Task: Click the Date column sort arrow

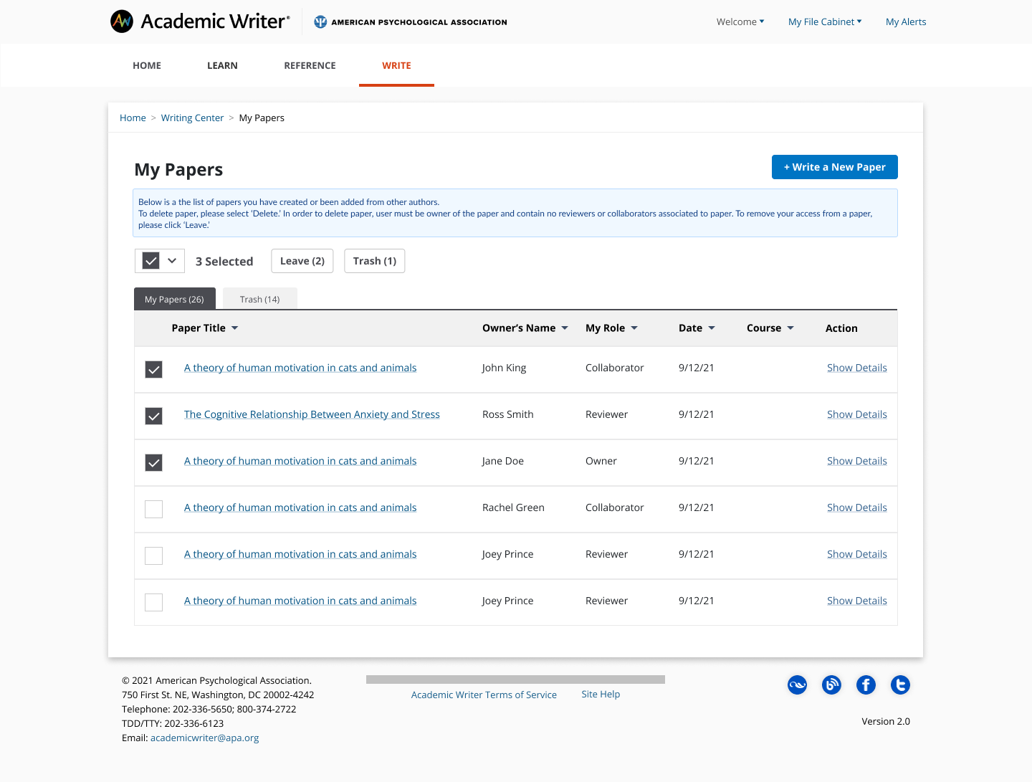Action: pos(712,328)
